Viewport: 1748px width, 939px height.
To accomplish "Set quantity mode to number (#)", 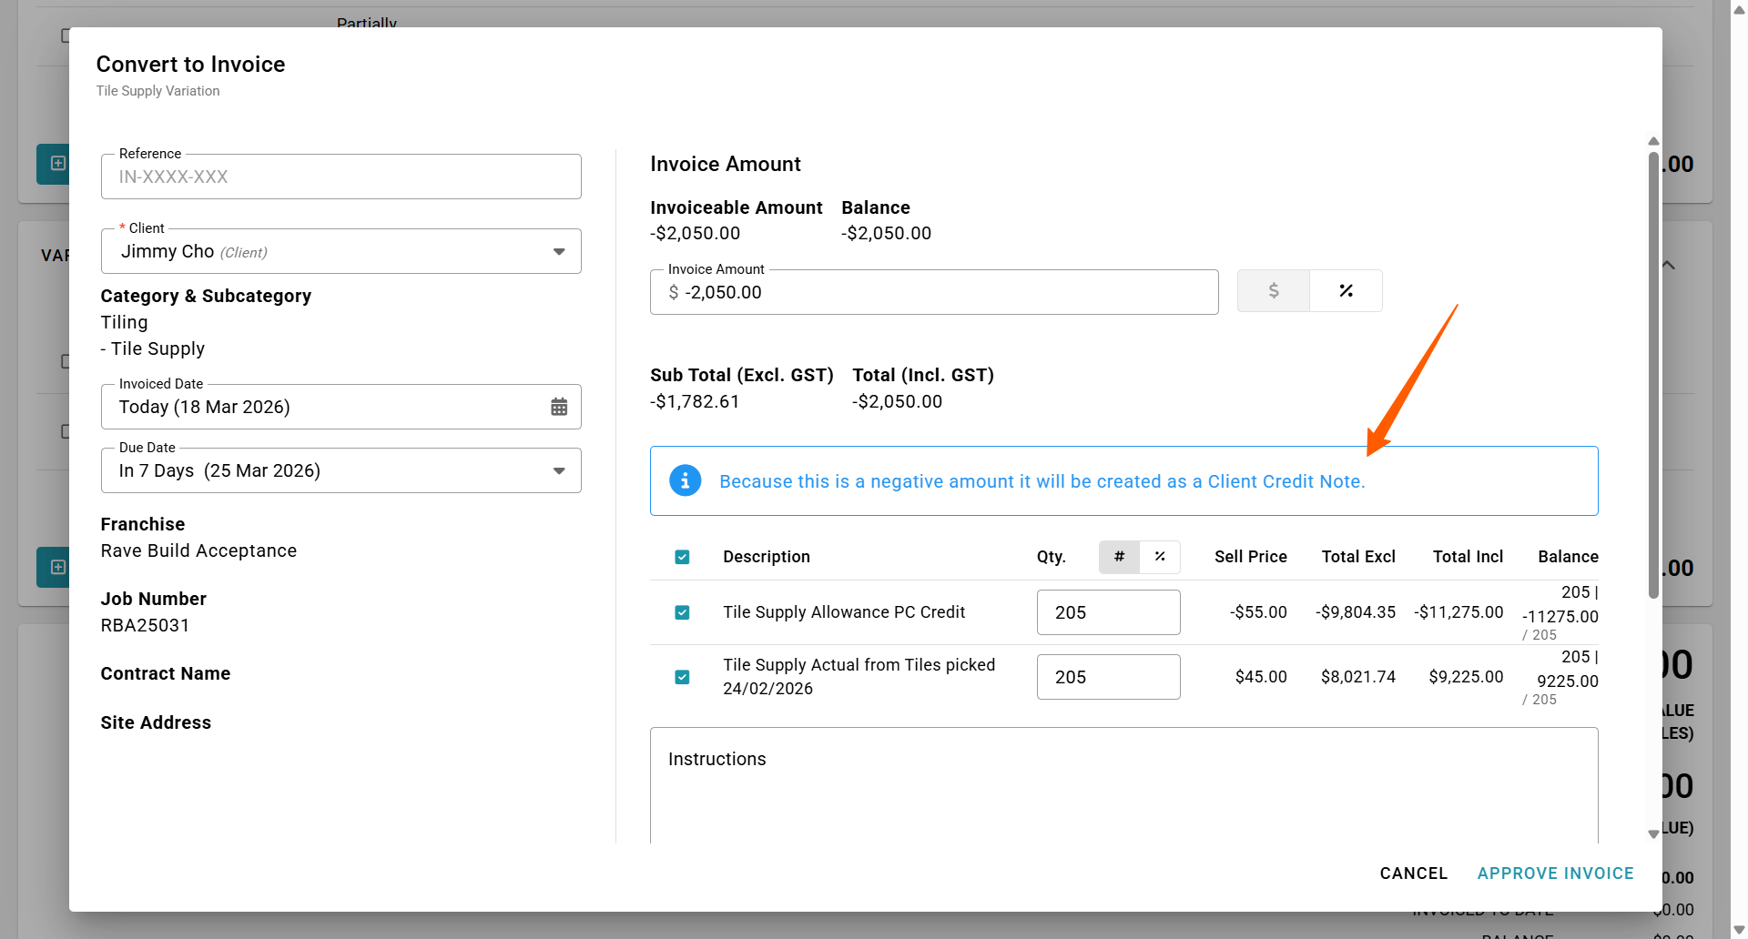I will (1119, 557).
